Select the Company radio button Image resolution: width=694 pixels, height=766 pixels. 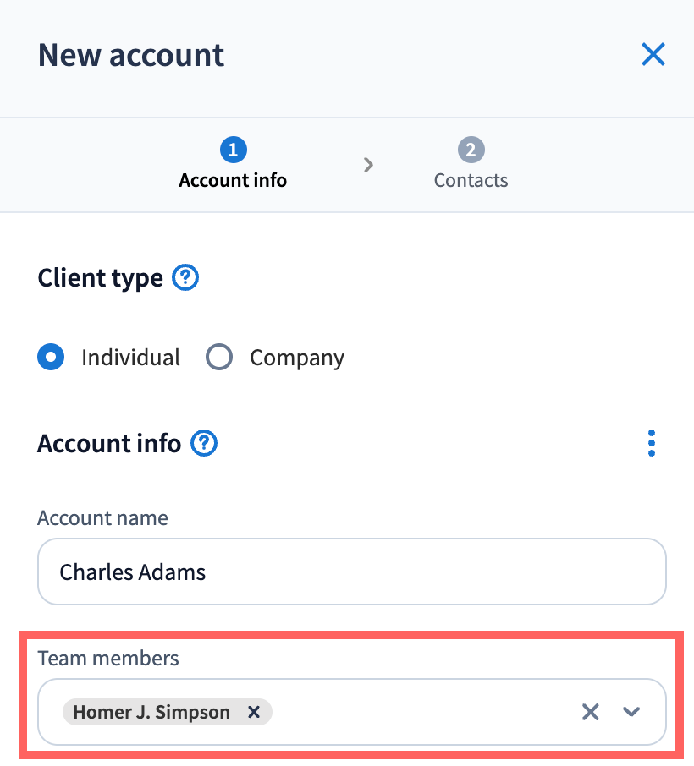219,358
